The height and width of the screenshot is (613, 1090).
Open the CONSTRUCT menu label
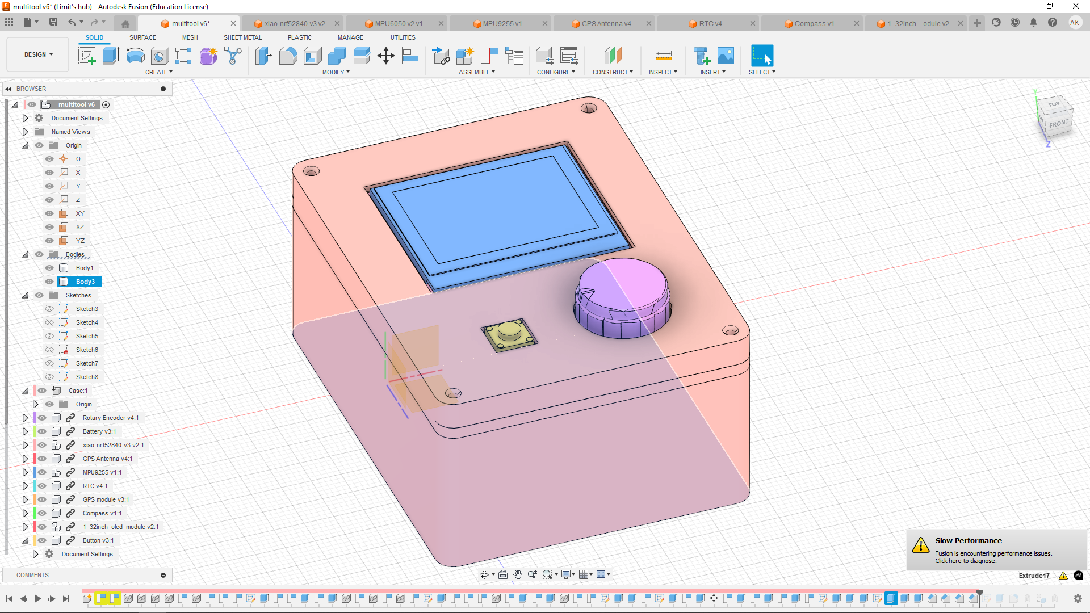[612, 72]
